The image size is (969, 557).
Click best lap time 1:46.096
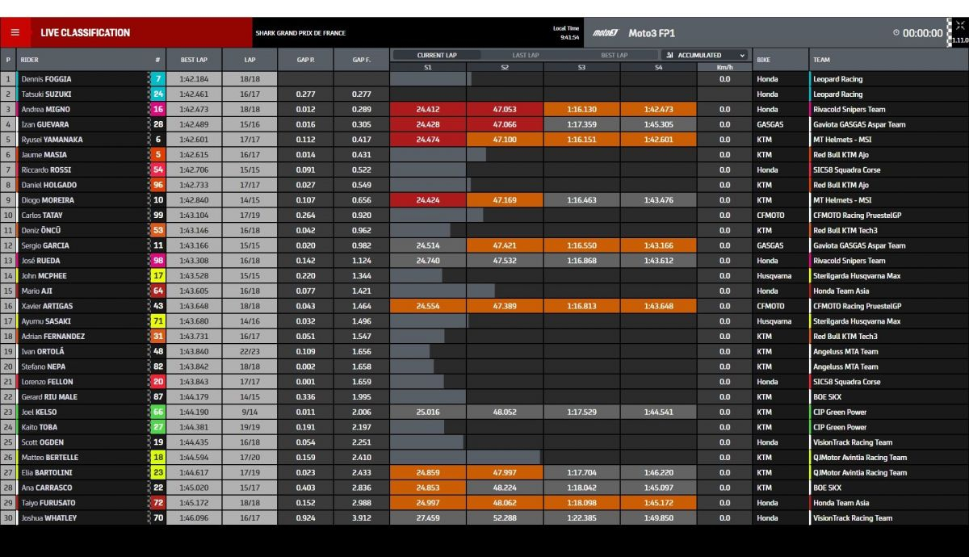(194, 518)
